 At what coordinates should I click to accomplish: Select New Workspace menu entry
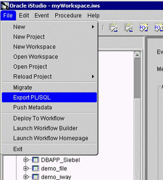(x=49, y=47)
